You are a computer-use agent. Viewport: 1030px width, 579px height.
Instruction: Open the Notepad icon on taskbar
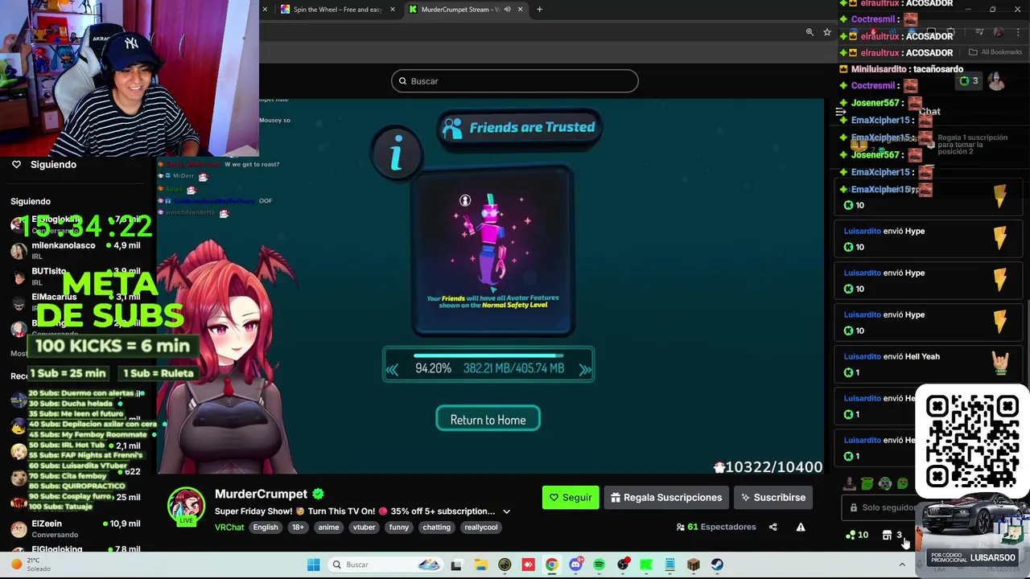coord(669,565)
